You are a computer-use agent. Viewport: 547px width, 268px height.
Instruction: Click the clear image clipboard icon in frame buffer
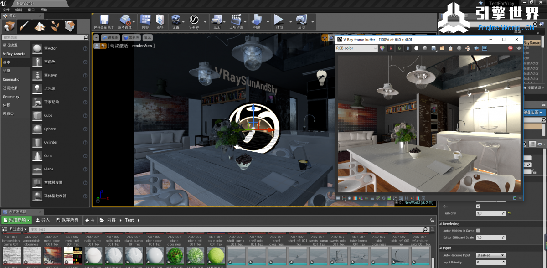[x=450, y=48]
